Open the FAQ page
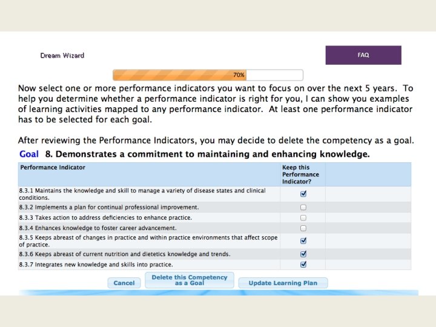The image size is (436, 327). 363,55
